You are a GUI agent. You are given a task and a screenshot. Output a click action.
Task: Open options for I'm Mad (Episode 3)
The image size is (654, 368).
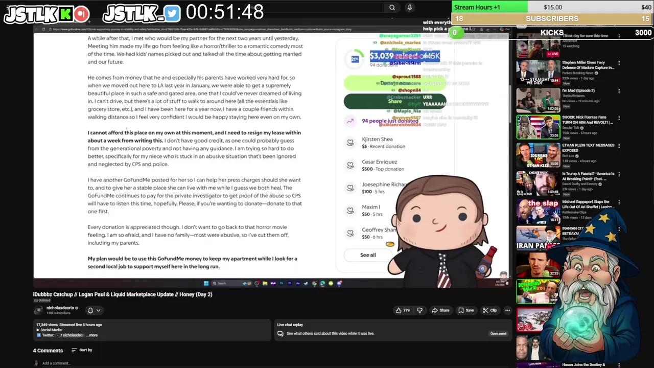619,91
